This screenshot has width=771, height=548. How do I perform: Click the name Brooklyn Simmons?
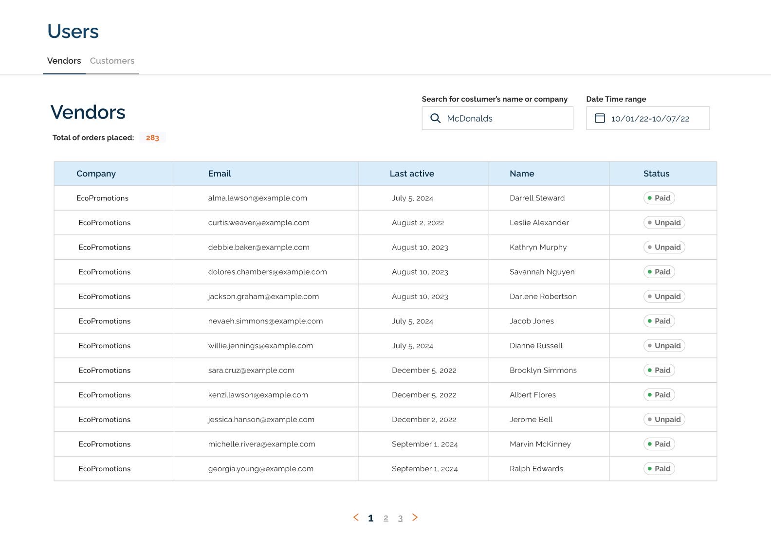[x=543, y=370]
